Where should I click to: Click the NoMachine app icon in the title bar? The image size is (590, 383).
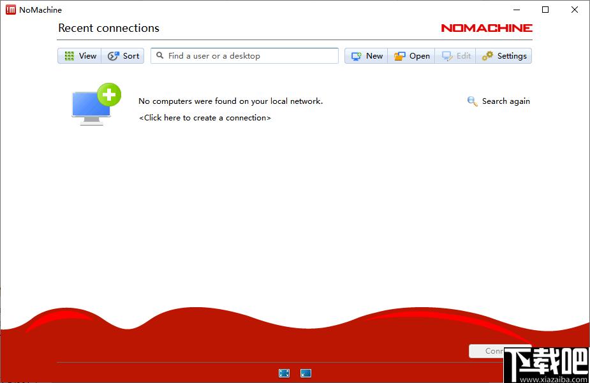[x=11, y=10]
